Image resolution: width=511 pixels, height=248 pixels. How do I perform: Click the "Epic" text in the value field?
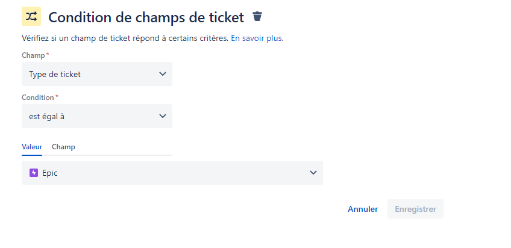(50, 173)
